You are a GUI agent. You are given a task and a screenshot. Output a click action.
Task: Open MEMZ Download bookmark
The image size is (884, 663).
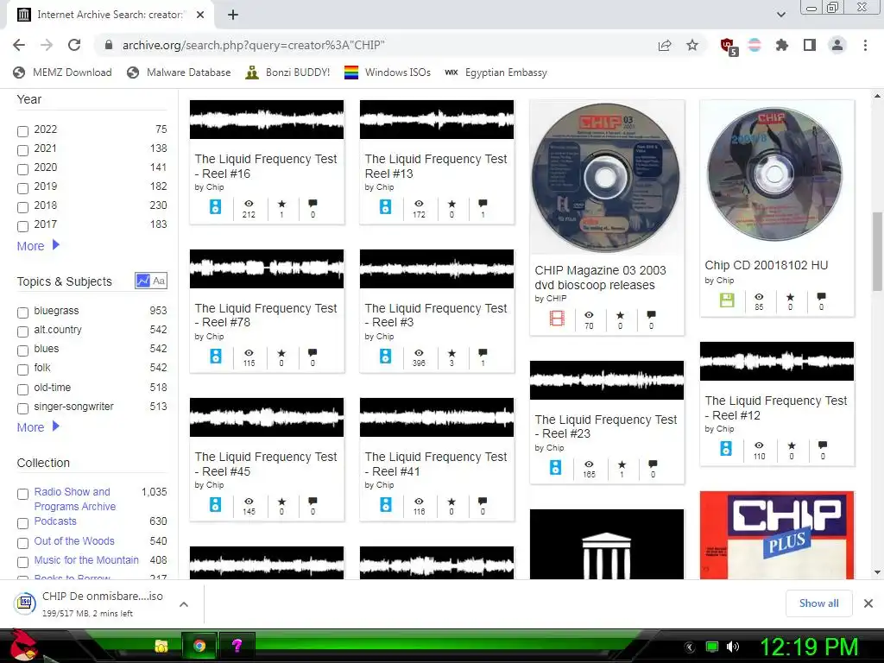(x=62, y=73)
